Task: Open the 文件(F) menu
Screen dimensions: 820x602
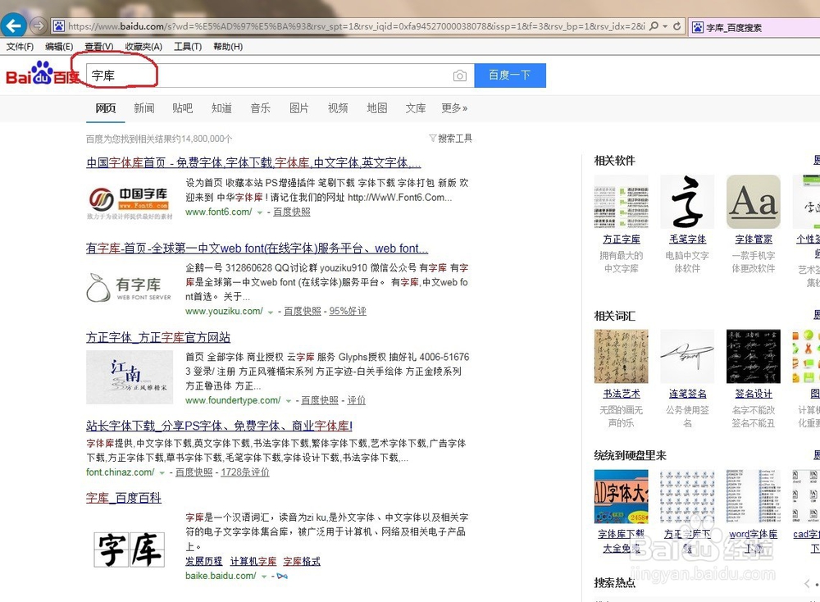Action: pos(20,47)
